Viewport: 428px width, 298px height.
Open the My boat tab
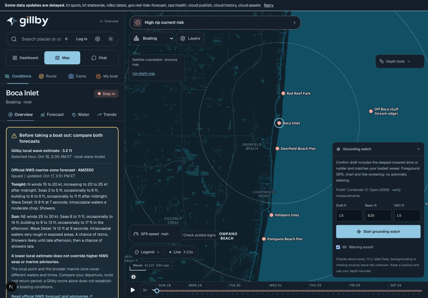pos(107,76)
